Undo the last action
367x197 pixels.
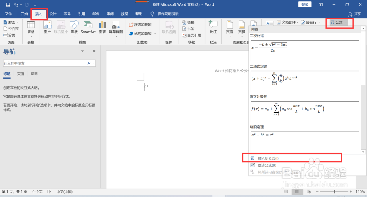tap(16, 4)
